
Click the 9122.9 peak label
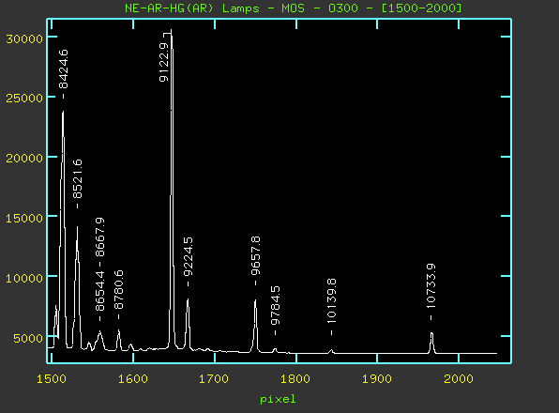pos(164,62)
